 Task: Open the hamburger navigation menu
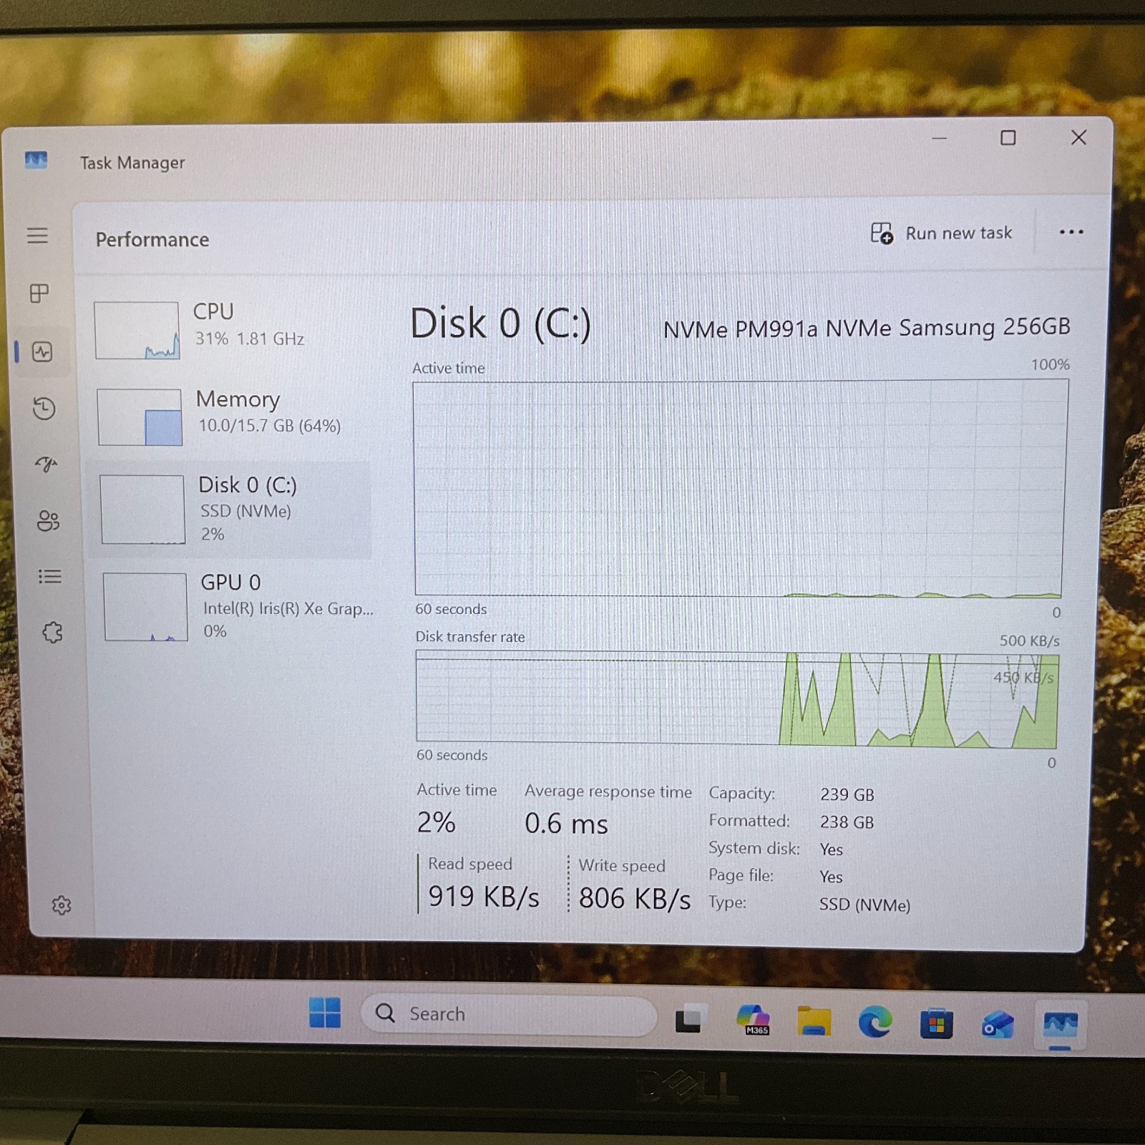point(37,235)
